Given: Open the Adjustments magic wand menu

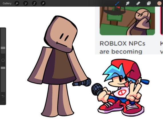Looking at the screenshot, I should click(25, 3).
